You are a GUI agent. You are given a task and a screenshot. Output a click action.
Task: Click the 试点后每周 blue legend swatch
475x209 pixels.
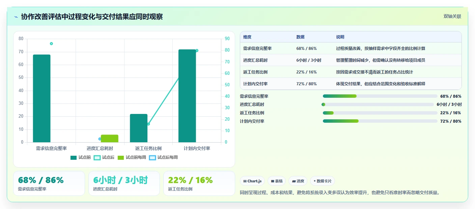(x=152, y=157)
